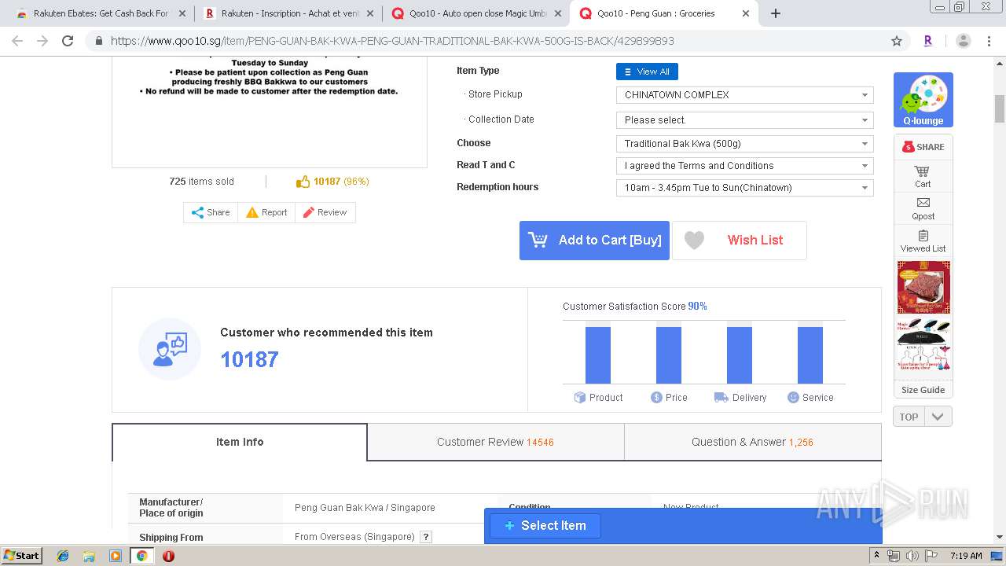Click the recommended customers 10187 count

[249, 360]
